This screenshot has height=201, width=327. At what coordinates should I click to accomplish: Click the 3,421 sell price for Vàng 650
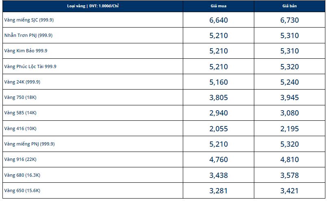(x=290, y=191)
